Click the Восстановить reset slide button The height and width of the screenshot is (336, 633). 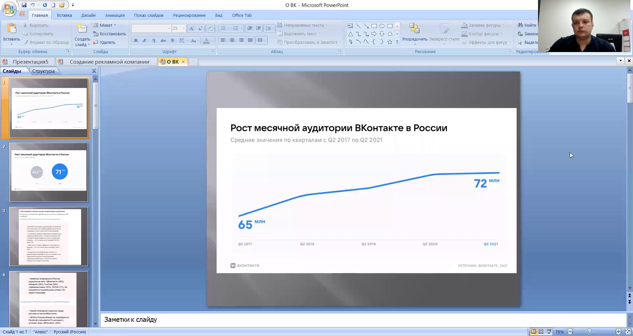click(109, 34)
